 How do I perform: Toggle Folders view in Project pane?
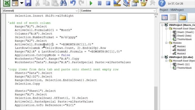(183, 18)
